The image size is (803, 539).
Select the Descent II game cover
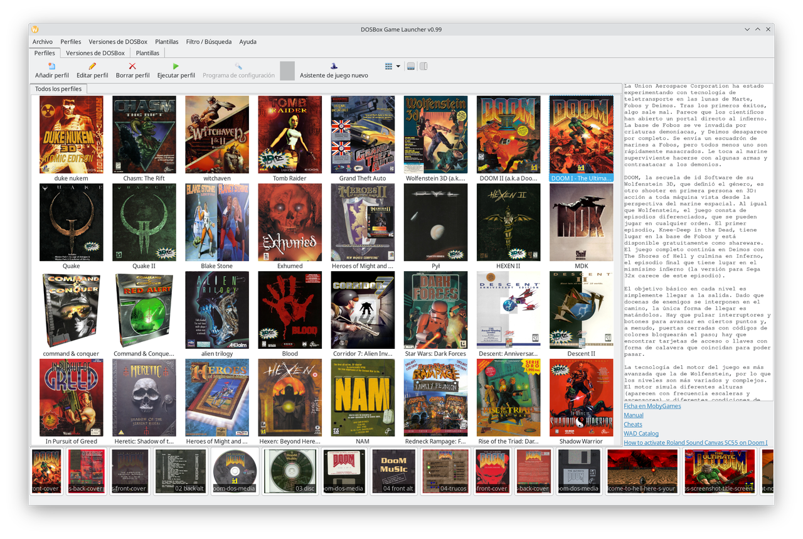[581, 310]
